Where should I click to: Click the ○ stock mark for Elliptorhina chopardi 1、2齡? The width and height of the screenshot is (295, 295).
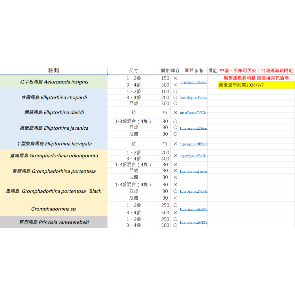pyautogui.click(x=175, y=92)
